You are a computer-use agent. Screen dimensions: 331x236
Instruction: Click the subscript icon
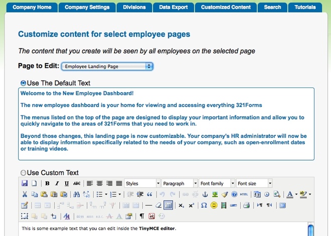click(x=182, y=205)
